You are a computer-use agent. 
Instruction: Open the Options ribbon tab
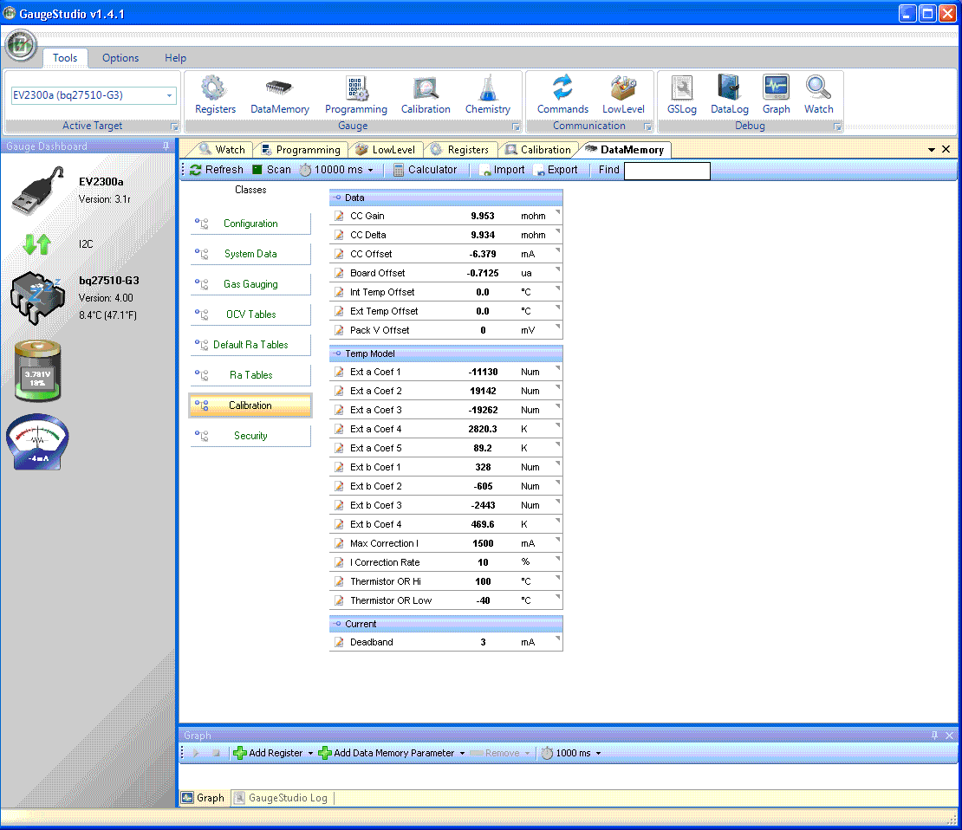[120, 58]
